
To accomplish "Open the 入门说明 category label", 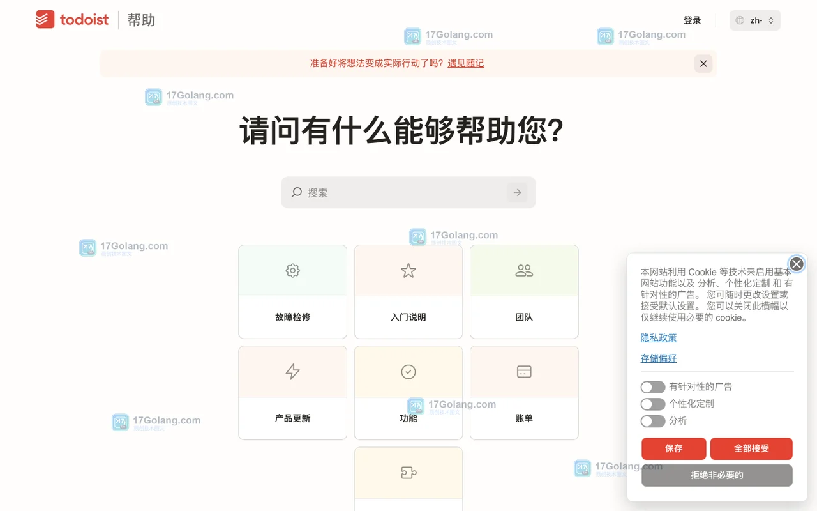I will 408,317.
